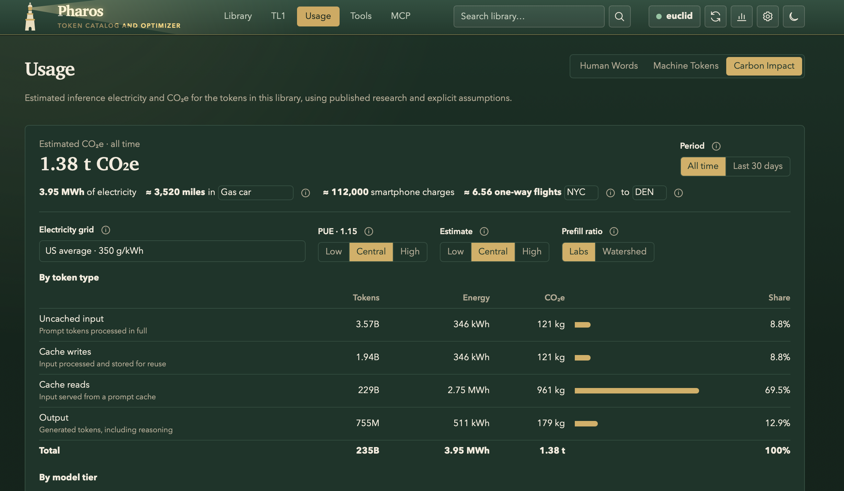Click the Cache writes row label

pyautogui.click(x=65, y=352)
